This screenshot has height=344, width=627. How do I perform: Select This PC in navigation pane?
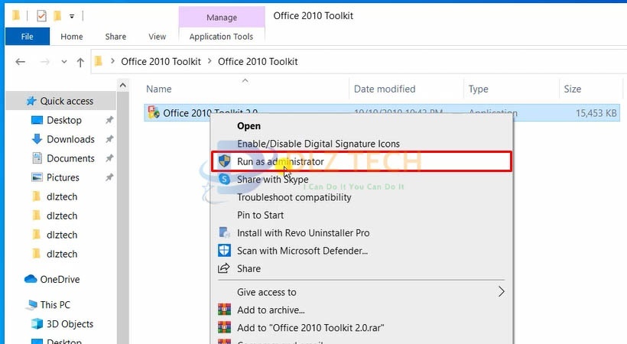point(55,305)
